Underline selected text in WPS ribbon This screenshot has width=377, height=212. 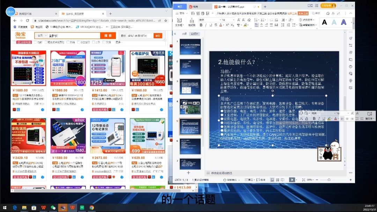coord(210,25)
